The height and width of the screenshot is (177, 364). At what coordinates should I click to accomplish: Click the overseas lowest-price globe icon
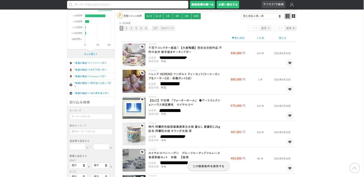tap(71, 93)
